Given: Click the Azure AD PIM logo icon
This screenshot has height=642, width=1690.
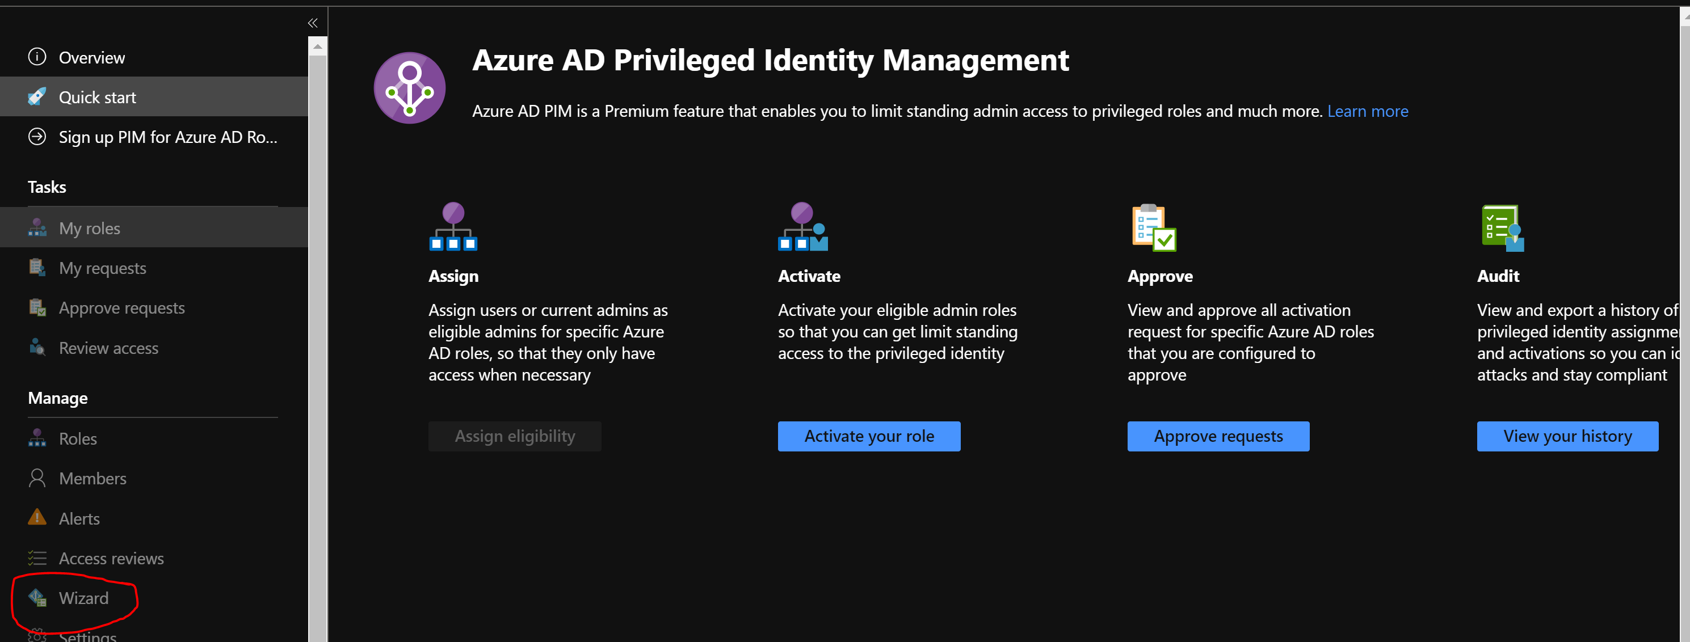Looking at the screenshot, I should [x=409, y=88].
